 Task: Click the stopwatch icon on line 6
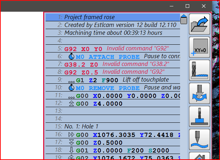pos(71,56)
